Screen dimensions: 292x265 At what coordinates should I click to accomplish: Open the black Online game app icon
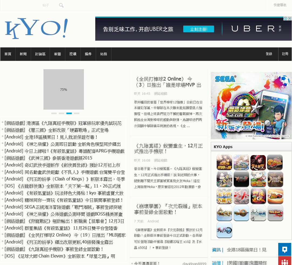coord(241,179)
